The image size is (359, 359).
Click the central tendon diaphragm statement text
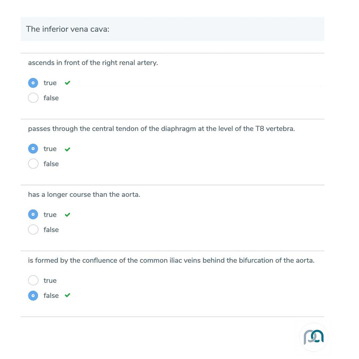point(162,129)
